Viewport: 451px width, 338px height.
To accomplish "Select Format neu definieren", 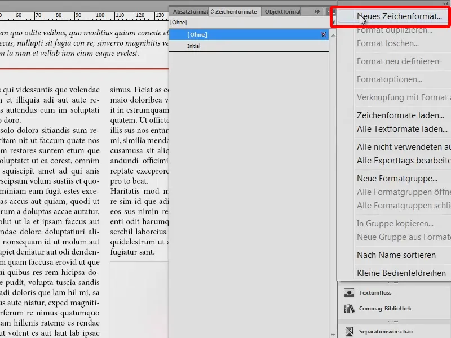I will click(x=398, y=61).
